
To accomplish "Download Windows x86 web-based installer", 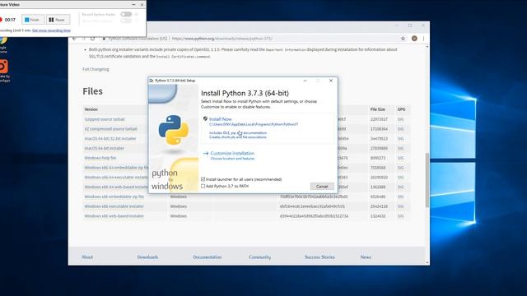I will click(x=114, y=216).
